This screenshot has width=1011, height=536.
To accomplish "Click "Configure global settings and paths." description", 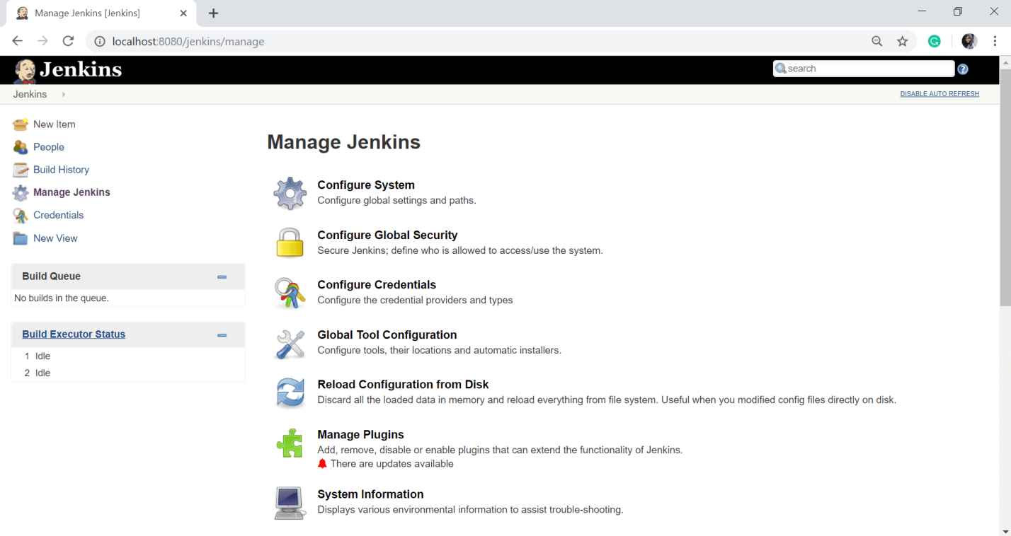I will (396, 200).
